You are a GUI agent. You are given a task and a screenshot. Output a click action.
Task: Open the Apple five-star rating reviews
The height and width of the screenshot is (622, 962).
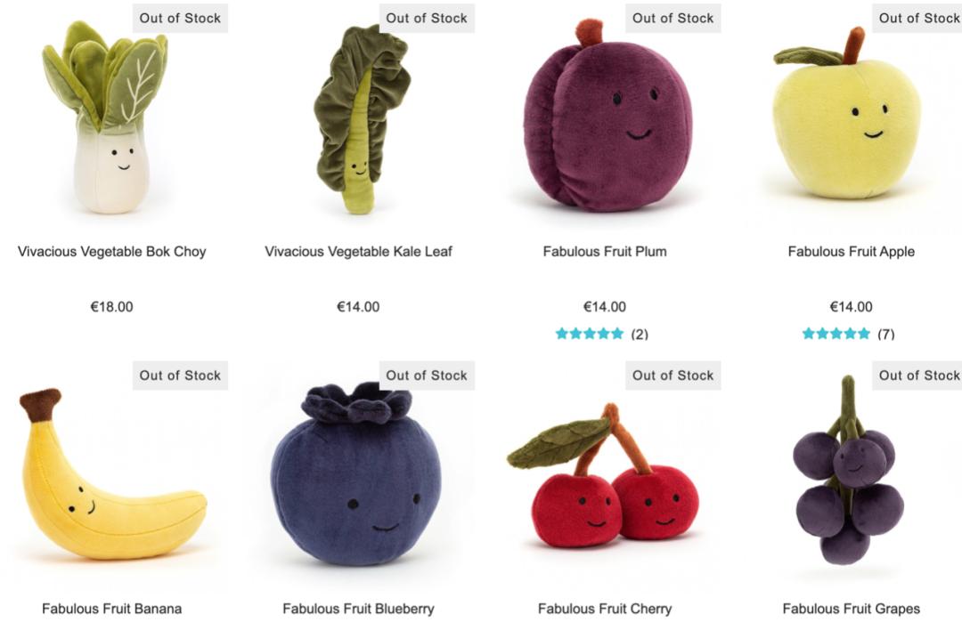pyautogui.click(x=836, y=334)
